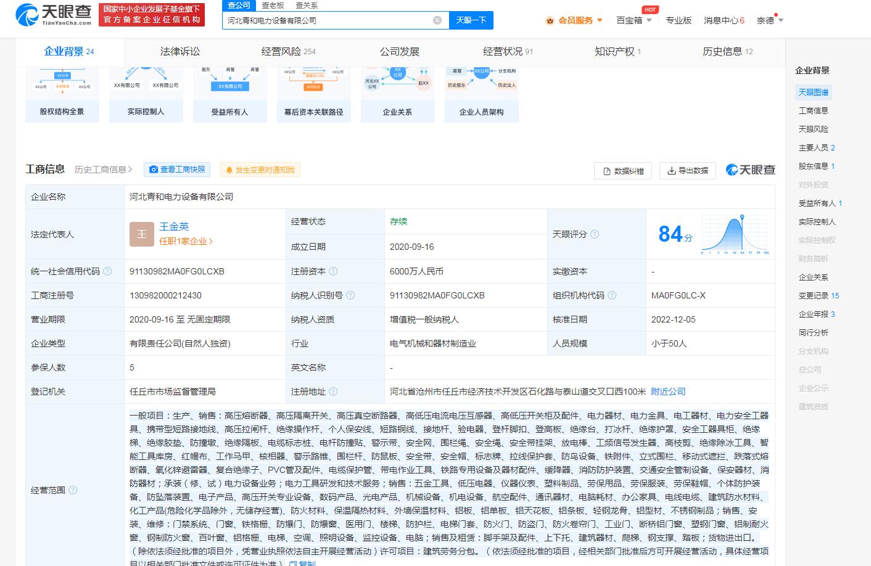
Task: Select the 2020-09-16 founding date
Action: [411, 247]
